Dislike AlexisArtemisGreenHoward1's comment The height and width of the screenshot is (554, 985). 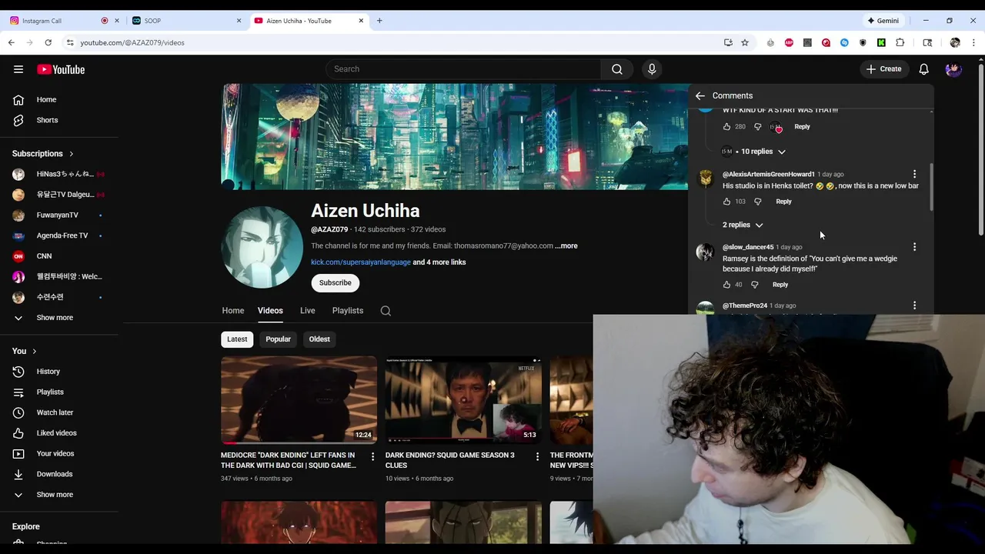[x=757, y=202]
